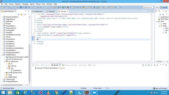
Task: Open Internet Explorer from the taskbar
Action: [x=25, y=93]
